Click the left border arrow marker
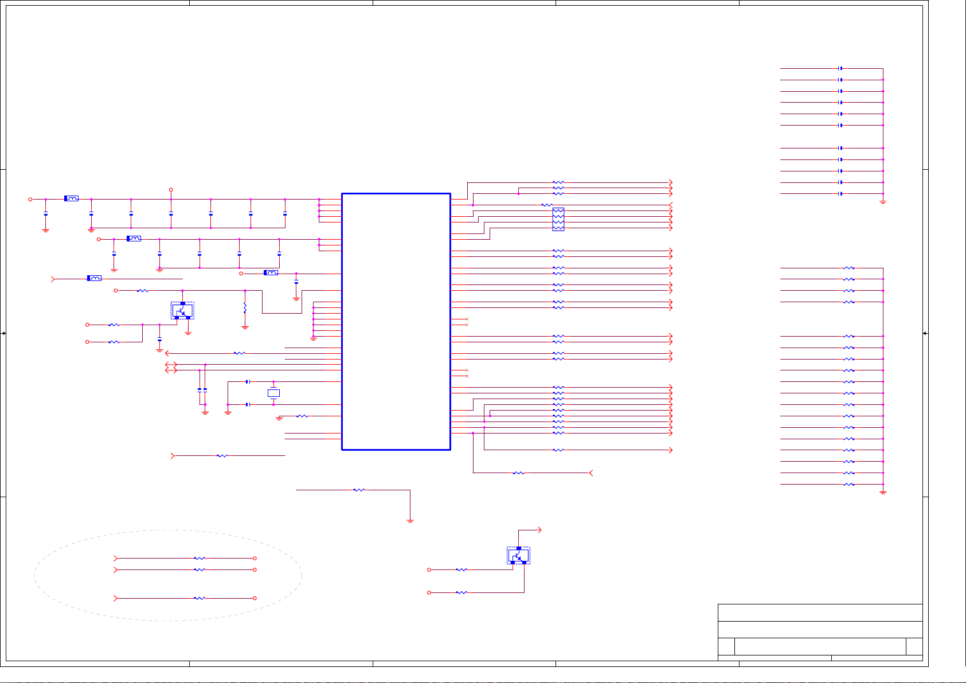This screenshot has width=966, height=683. click(x=4, y=333)
